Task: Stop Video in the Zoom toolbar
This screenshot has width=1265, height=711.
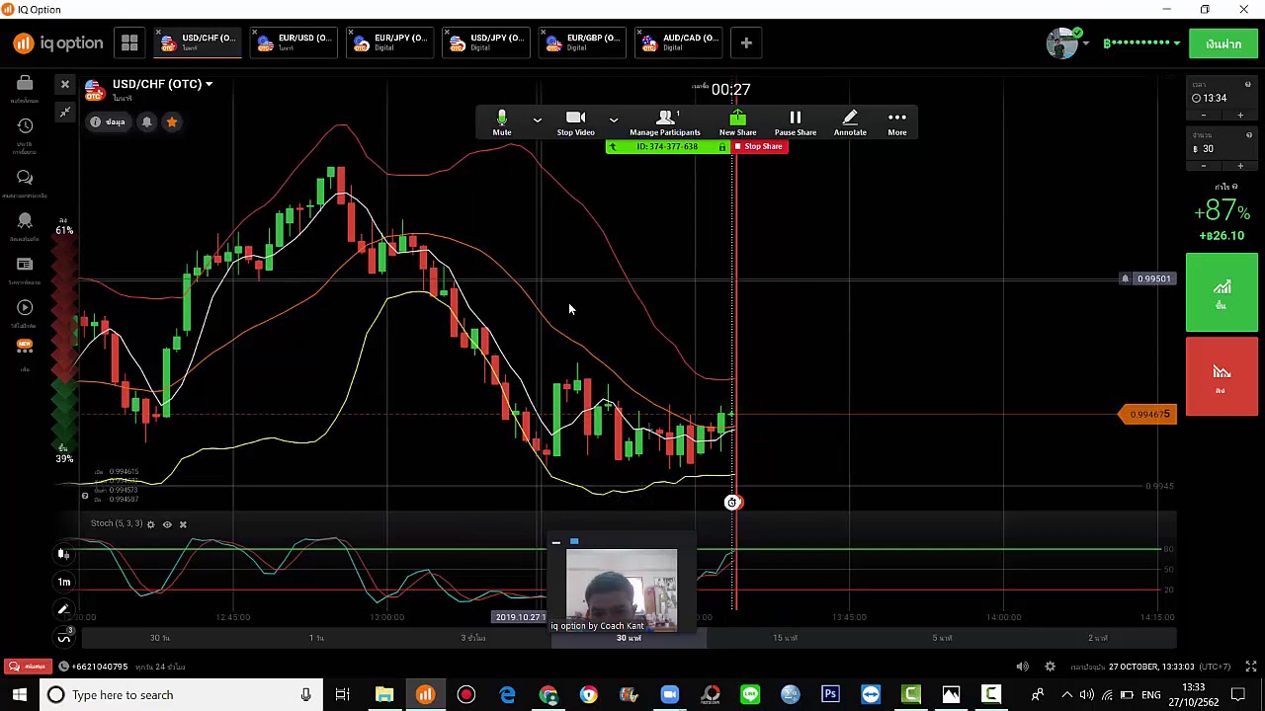Action: [x=575, y=123]
